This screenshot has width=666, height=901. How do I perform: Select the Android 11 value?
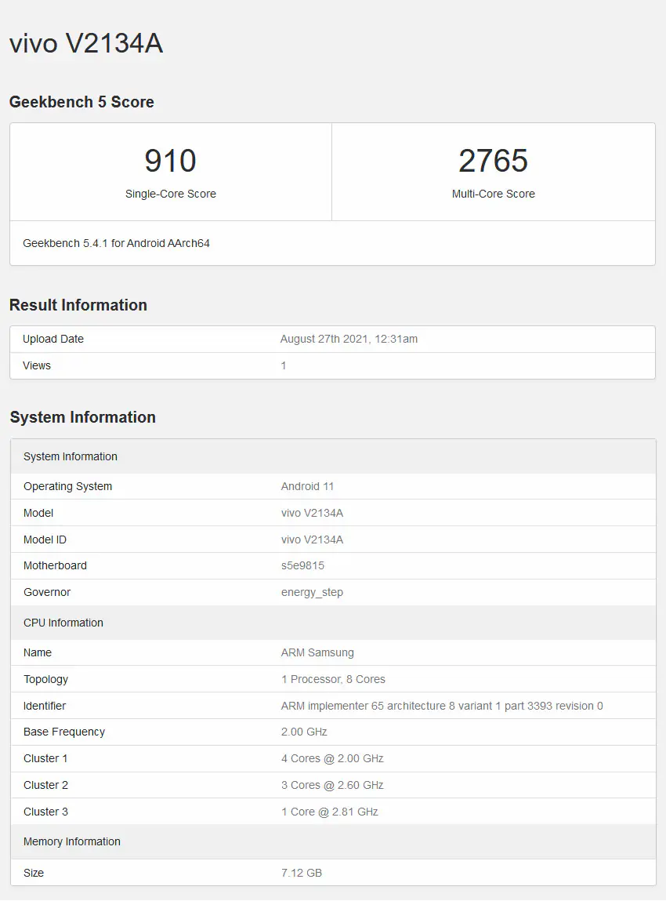point(307,486)
